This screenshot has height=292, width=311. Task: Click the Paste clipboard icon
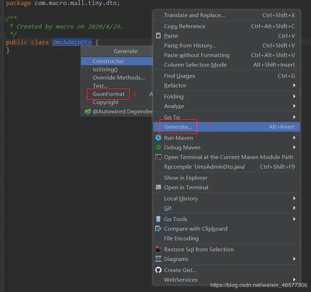[x=158, y=36]
